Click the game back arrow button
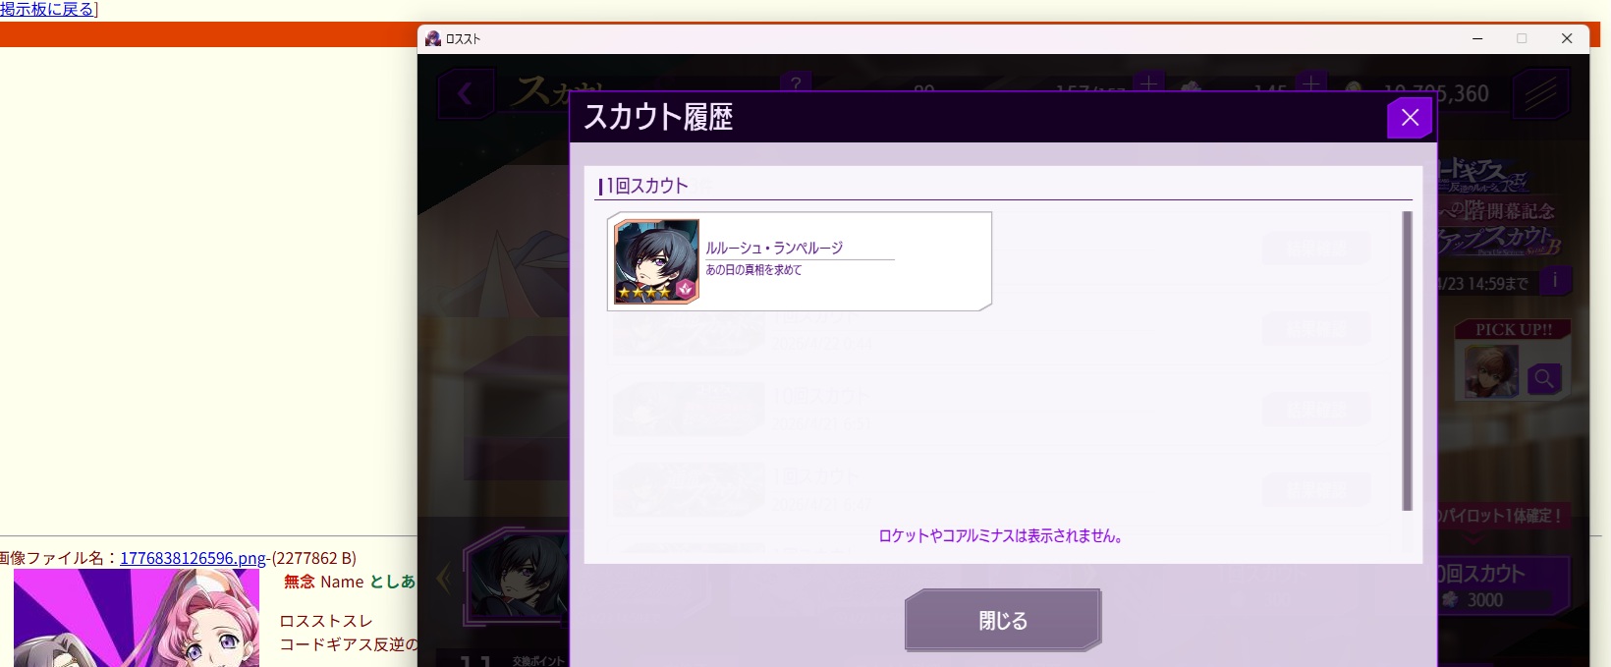This screenshot has height=667, width=1611. 466,94
